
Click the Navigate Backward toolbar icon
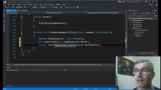point(6,7)
